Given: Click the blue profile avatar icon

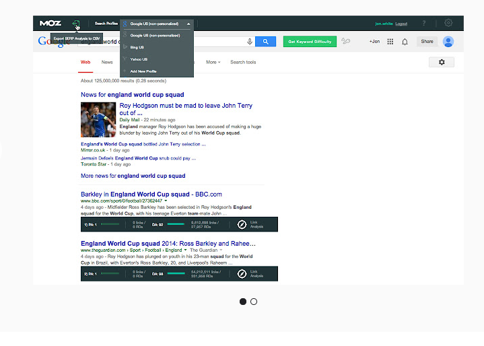Looking at the screenshot, I should click(x=448, y=42).
